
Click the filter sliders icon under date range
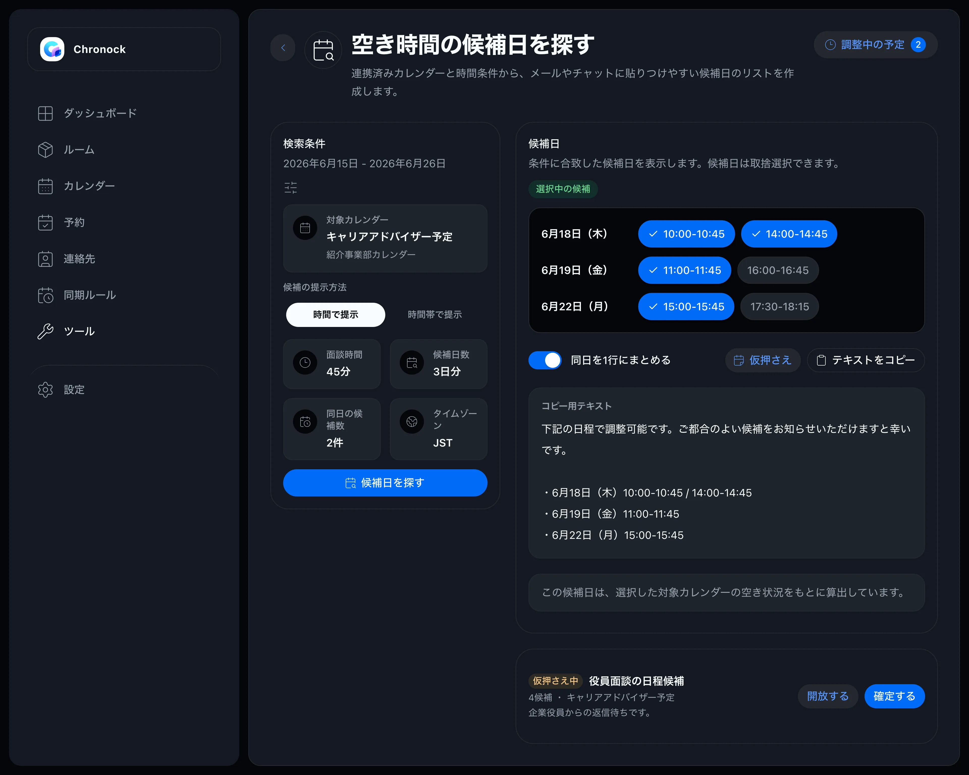click(290, 187)
